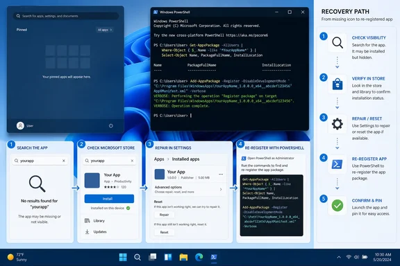Open Wi-Fi network tray icon

click(349, 257)
